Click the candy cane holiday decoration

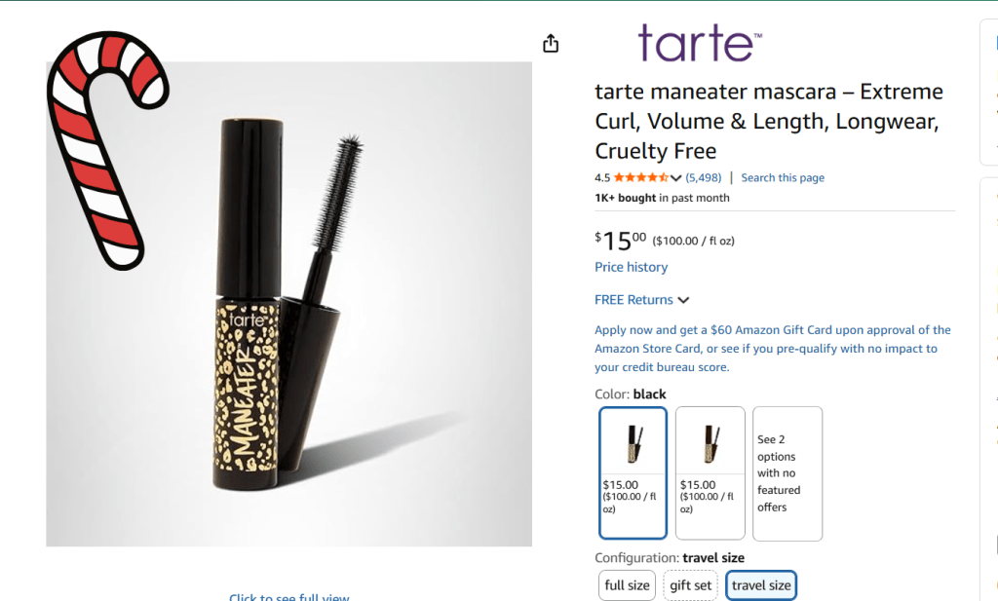[x=107, y=146]
